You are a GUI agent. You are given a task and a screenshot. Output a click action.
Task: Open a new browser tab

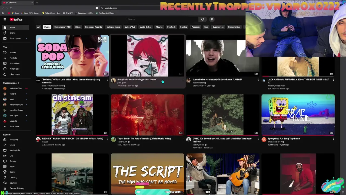tap(37, 3)
